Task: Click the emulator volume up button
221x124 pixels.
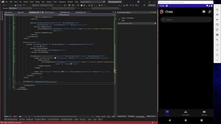Action: pyautogui.click(x=217, y=14)
